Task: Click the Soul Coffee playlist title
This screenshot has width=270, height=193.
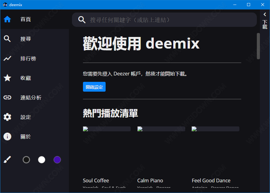Action: click(x=96, y=181)
